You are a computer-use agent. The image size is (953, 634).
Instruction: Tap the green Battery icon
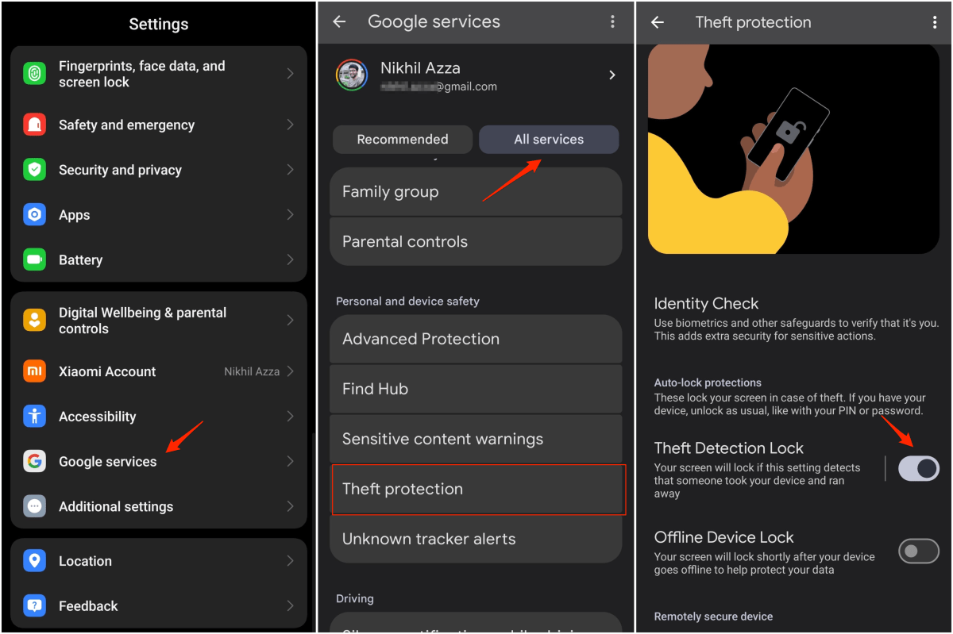pos(34,259)
